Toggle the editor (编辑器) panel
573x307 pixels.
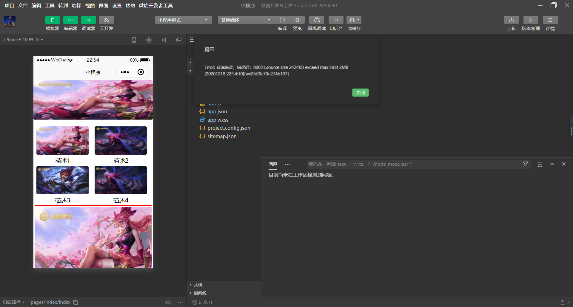click(70, 20)
